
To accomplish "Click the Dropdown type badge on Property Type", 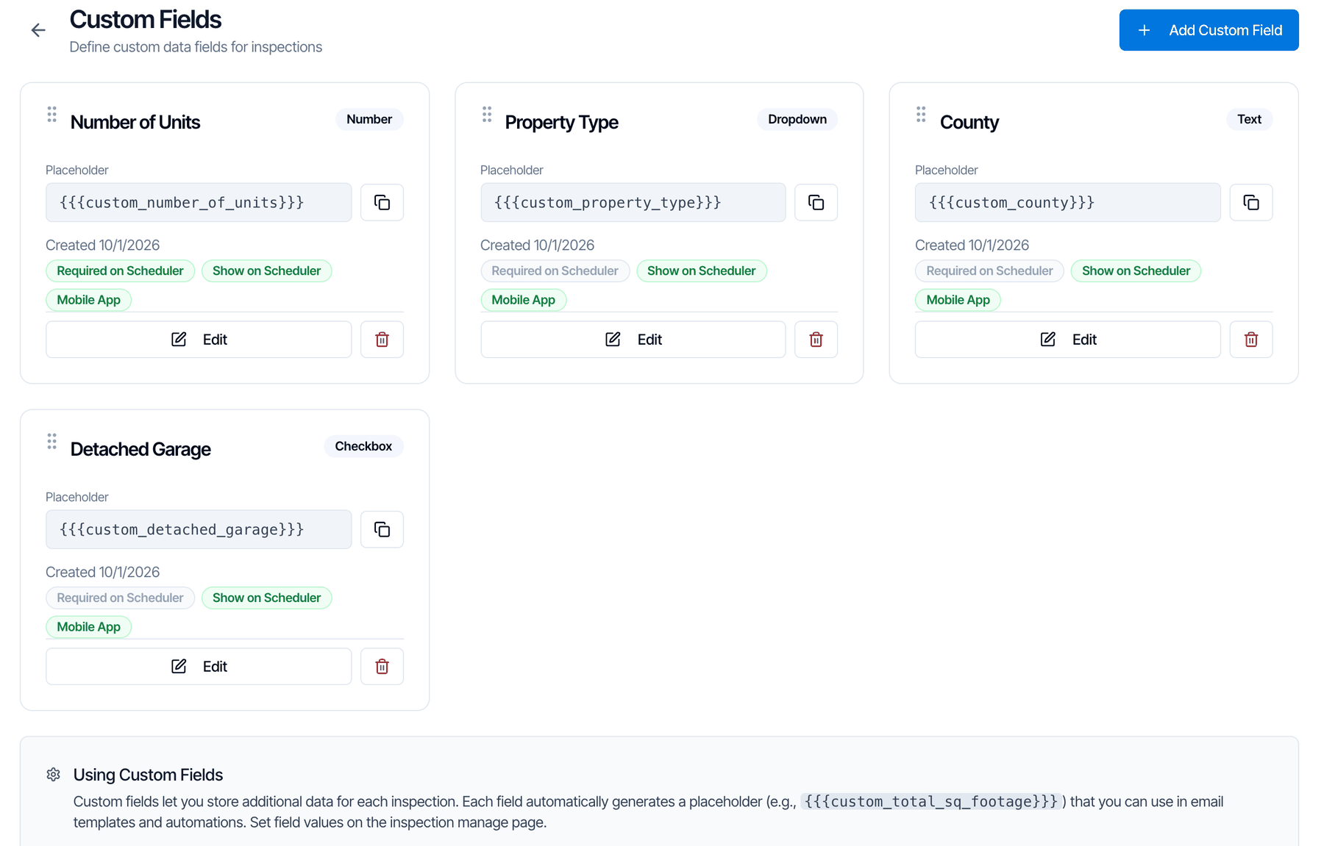I will 797,119.
